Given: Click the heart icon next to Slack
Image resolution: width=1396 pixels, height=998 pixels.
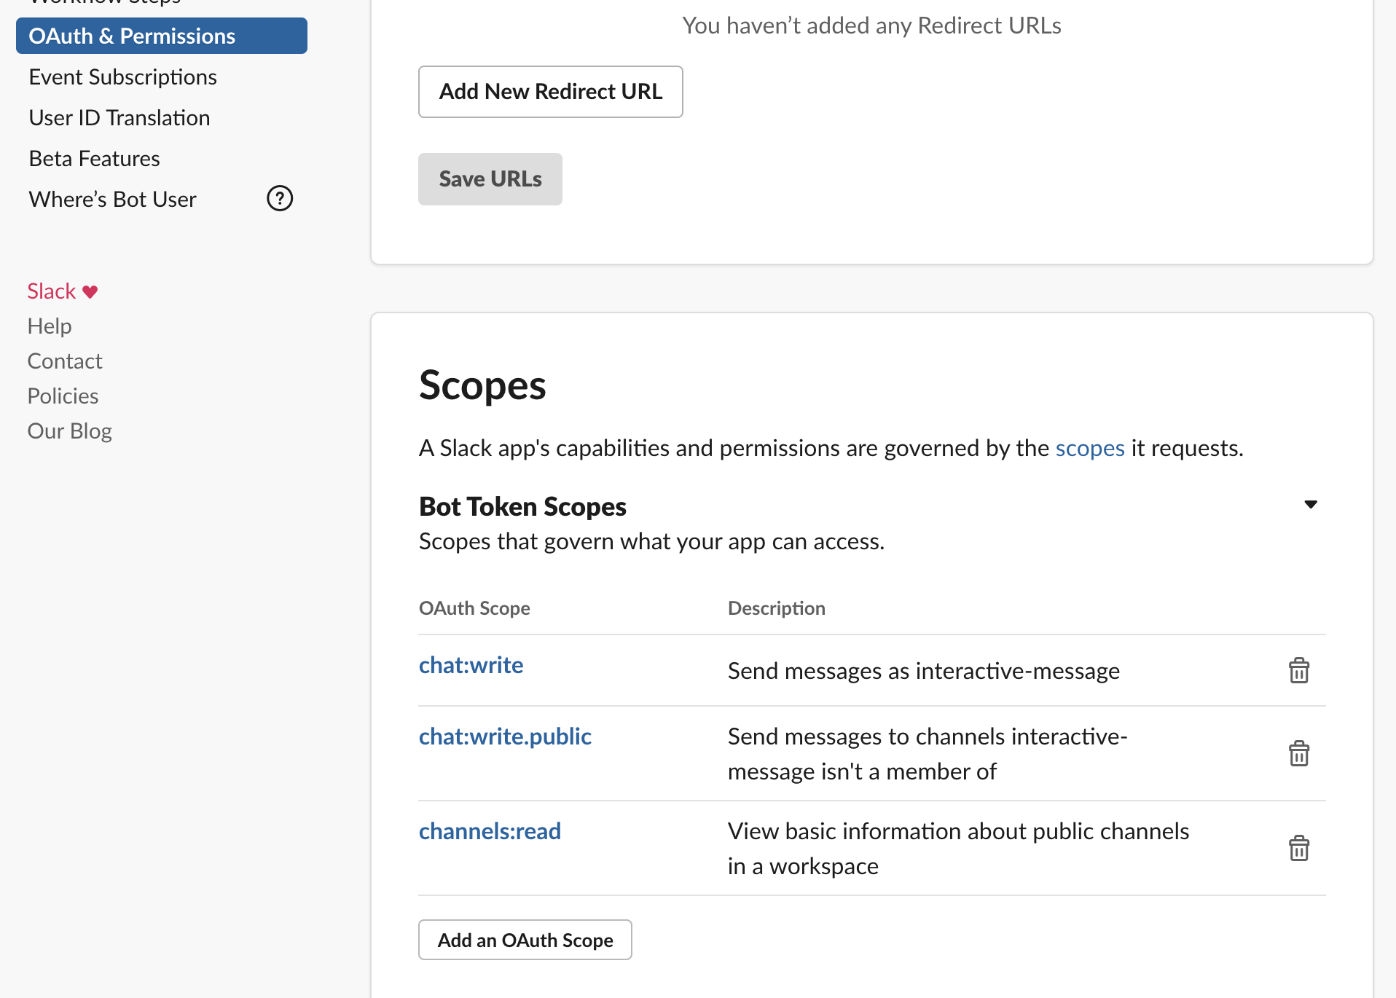Looking at the screenshot, I should (x=90, y=291).
